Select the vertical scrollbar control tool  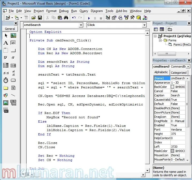tap(13, 73)
